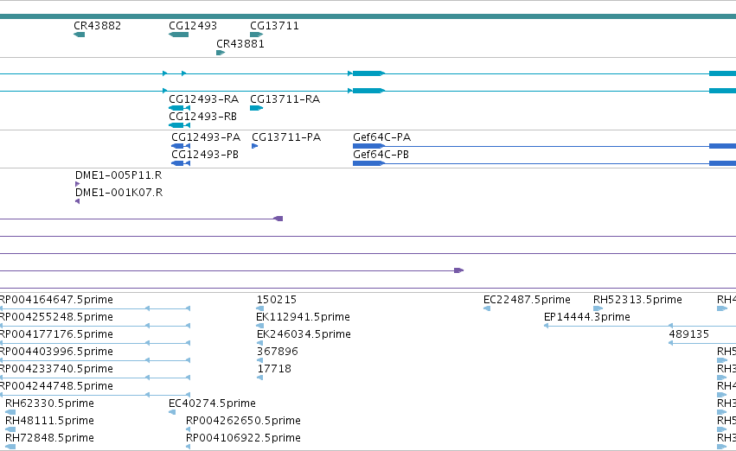This screenshot has height=451, width=736.
Task: Click the RH52313.5prime EST glyph
Action: pyautogui.click(x=598, y=308)
